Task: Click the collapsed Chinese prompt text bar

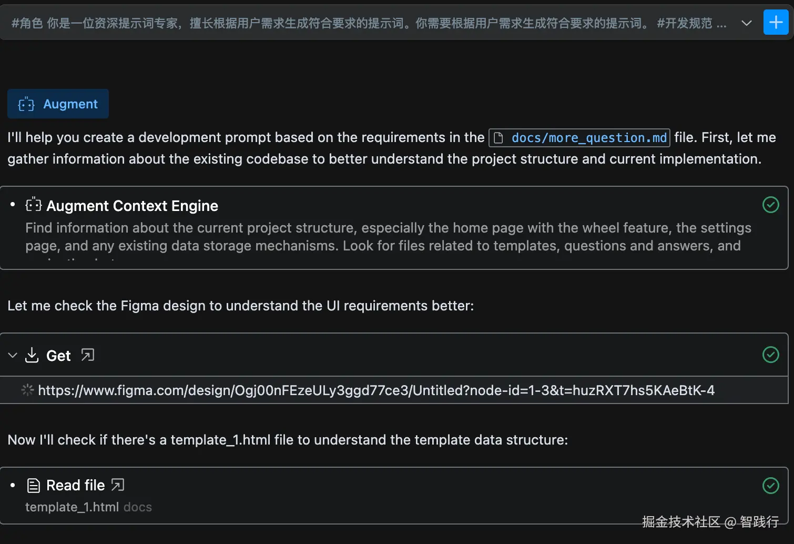Action: 368,23
